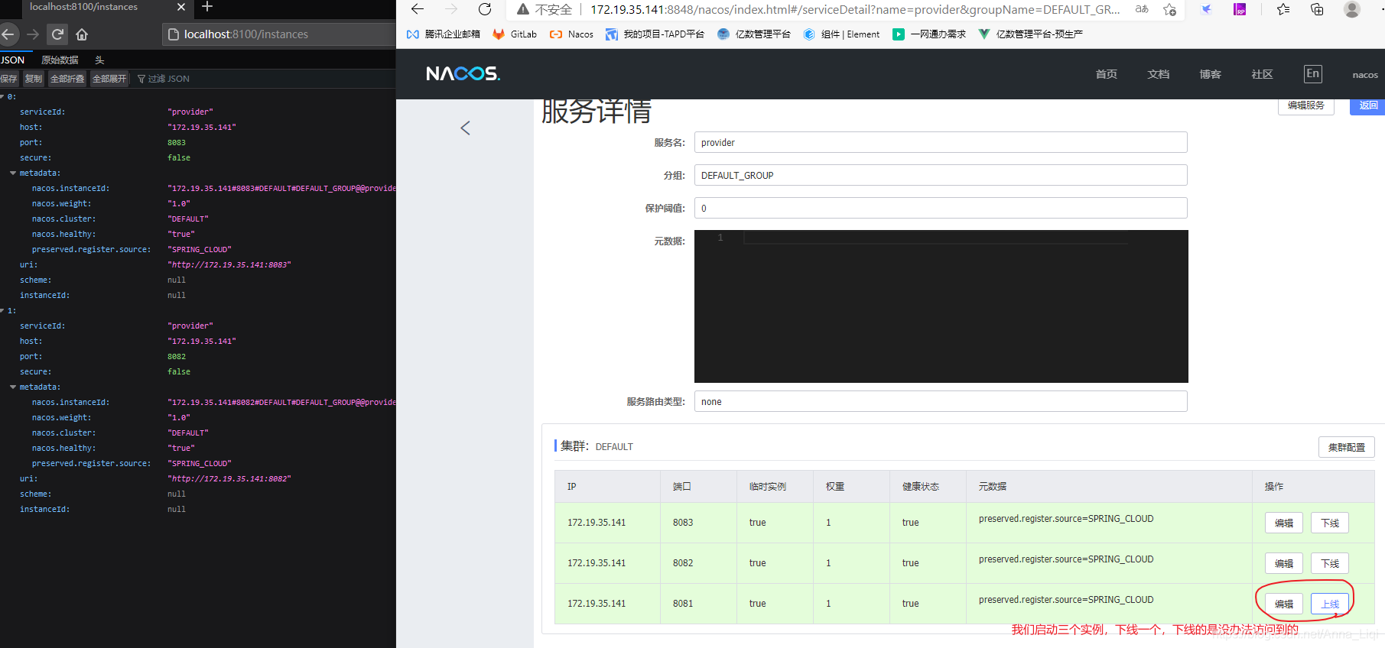Open 首页 in Nacos header
Screen dimensions: 1385x648
(1106, 74)
